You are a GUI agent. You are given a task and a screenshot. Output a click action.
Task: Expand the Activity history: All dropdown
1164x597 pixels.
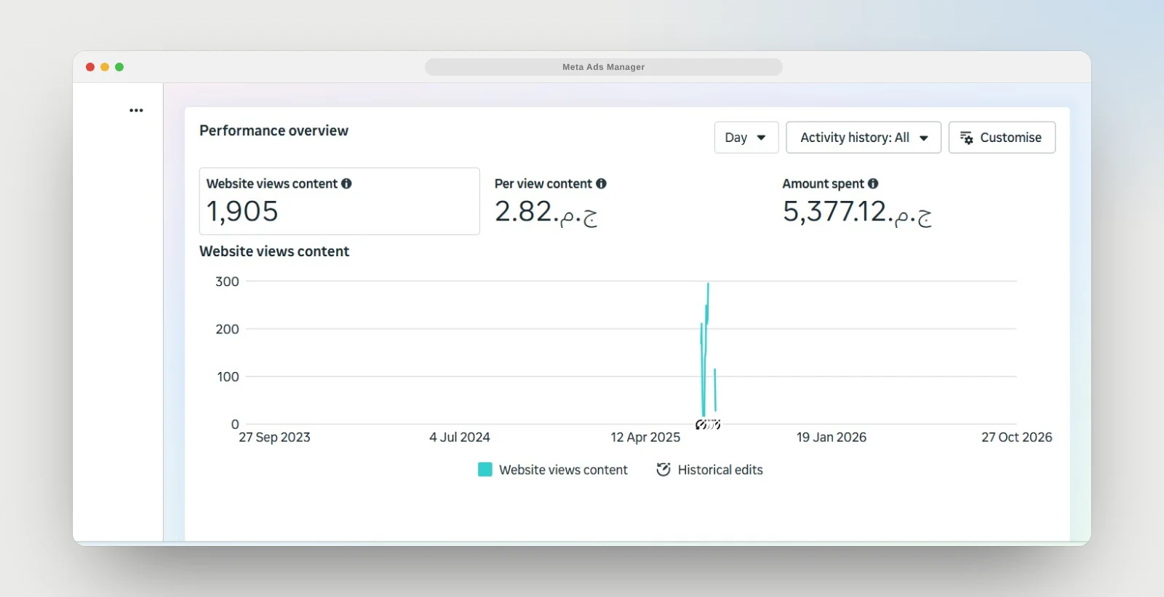864,138
